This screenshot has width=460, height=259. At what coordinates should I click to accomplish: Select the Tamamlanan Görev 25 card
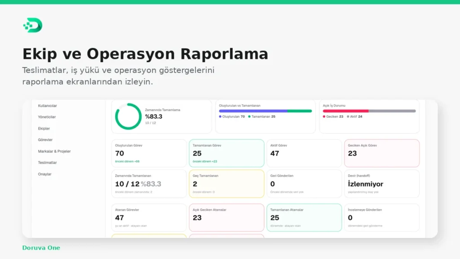click(226, 153)
